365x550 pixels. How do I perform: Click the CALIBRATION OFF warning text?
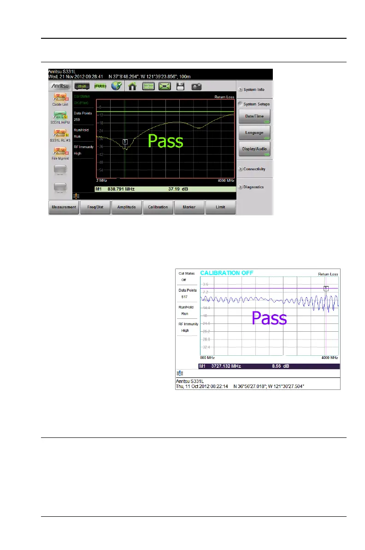click(227, 273)
